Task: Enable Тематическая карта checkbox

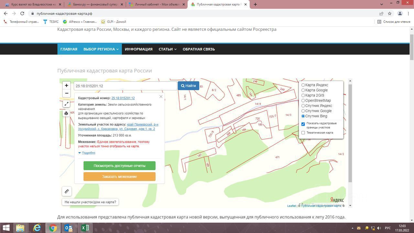Action: coord(303,133)
